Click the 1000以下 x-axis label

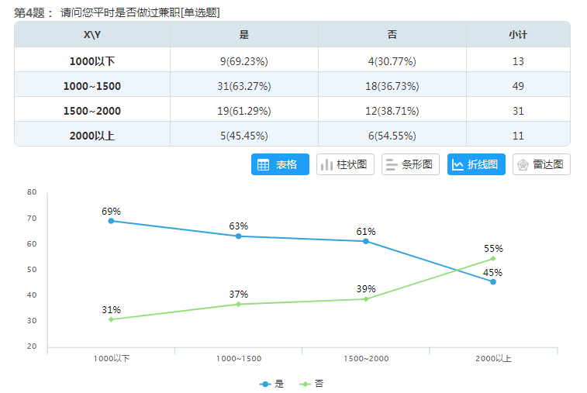click(111, 359)
